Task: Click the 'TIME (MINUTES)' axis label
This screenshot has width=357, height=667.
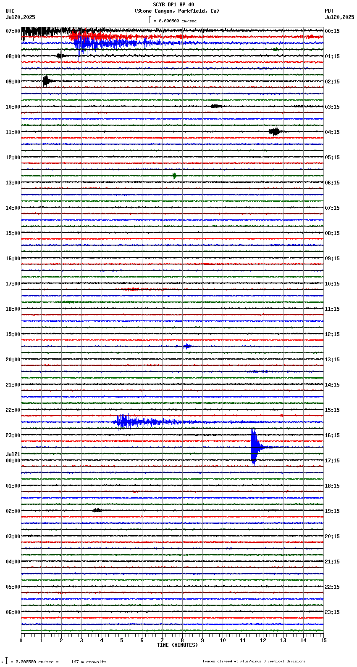Action: [177, 645]
